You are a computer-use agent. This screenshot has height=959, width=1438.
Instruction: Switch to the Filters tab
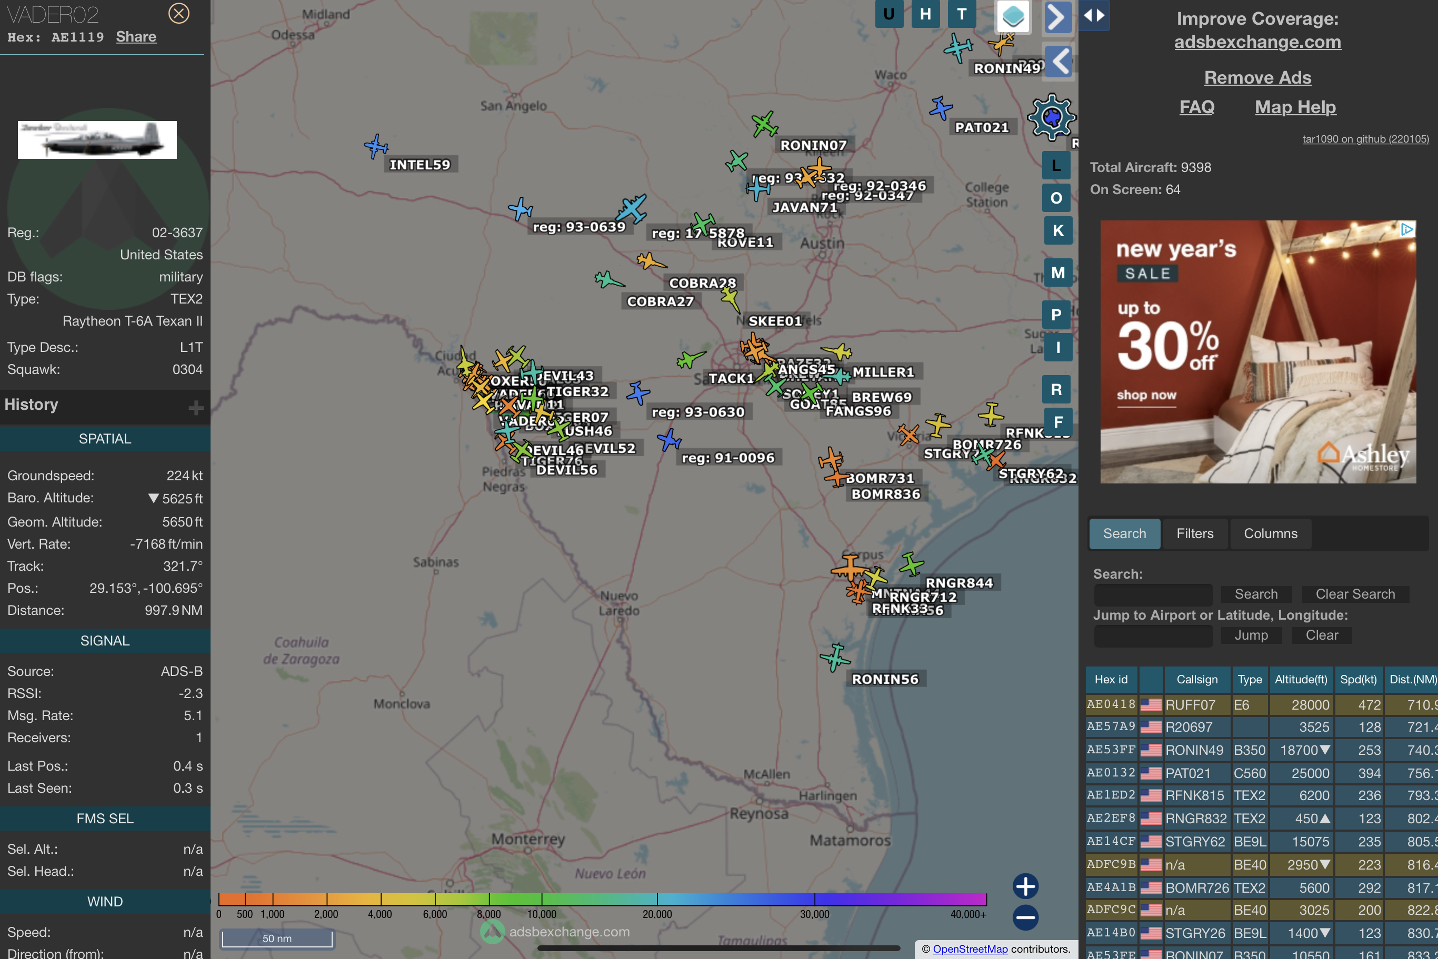(x=1194, y=533)
